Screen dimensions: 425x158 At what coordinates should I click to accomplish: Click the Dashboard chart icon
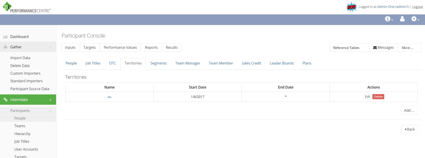pyautogui.click(x=5, y=37)
